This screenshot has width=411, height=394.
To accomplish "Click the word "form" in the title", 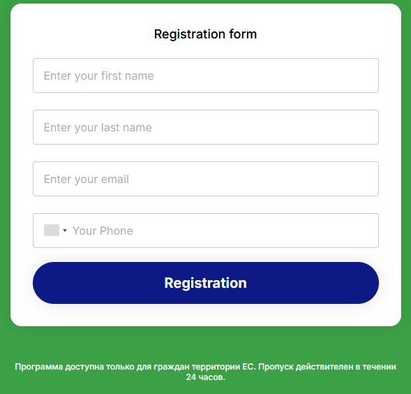I will coord(243,34).
